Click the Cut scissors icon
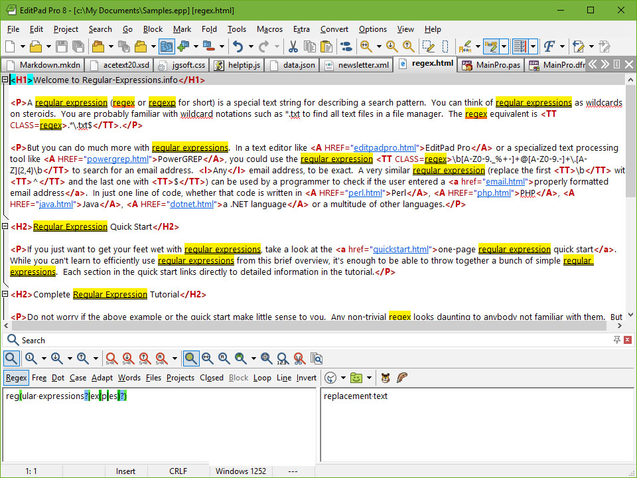 click(293, 46)
